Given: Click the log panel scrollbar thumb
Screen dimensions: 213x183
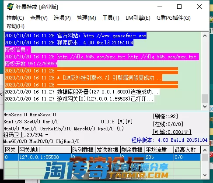Looking at the screenshot, I should point(205,98).
